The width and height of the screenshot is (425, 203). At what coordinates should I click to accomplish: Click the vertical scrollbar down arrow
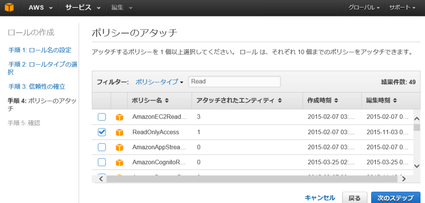pos(417,166)
